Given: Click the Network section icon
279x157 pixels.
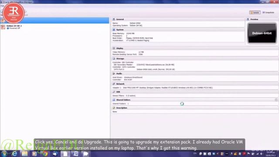Looking at the screenshot, I should 114,84.
